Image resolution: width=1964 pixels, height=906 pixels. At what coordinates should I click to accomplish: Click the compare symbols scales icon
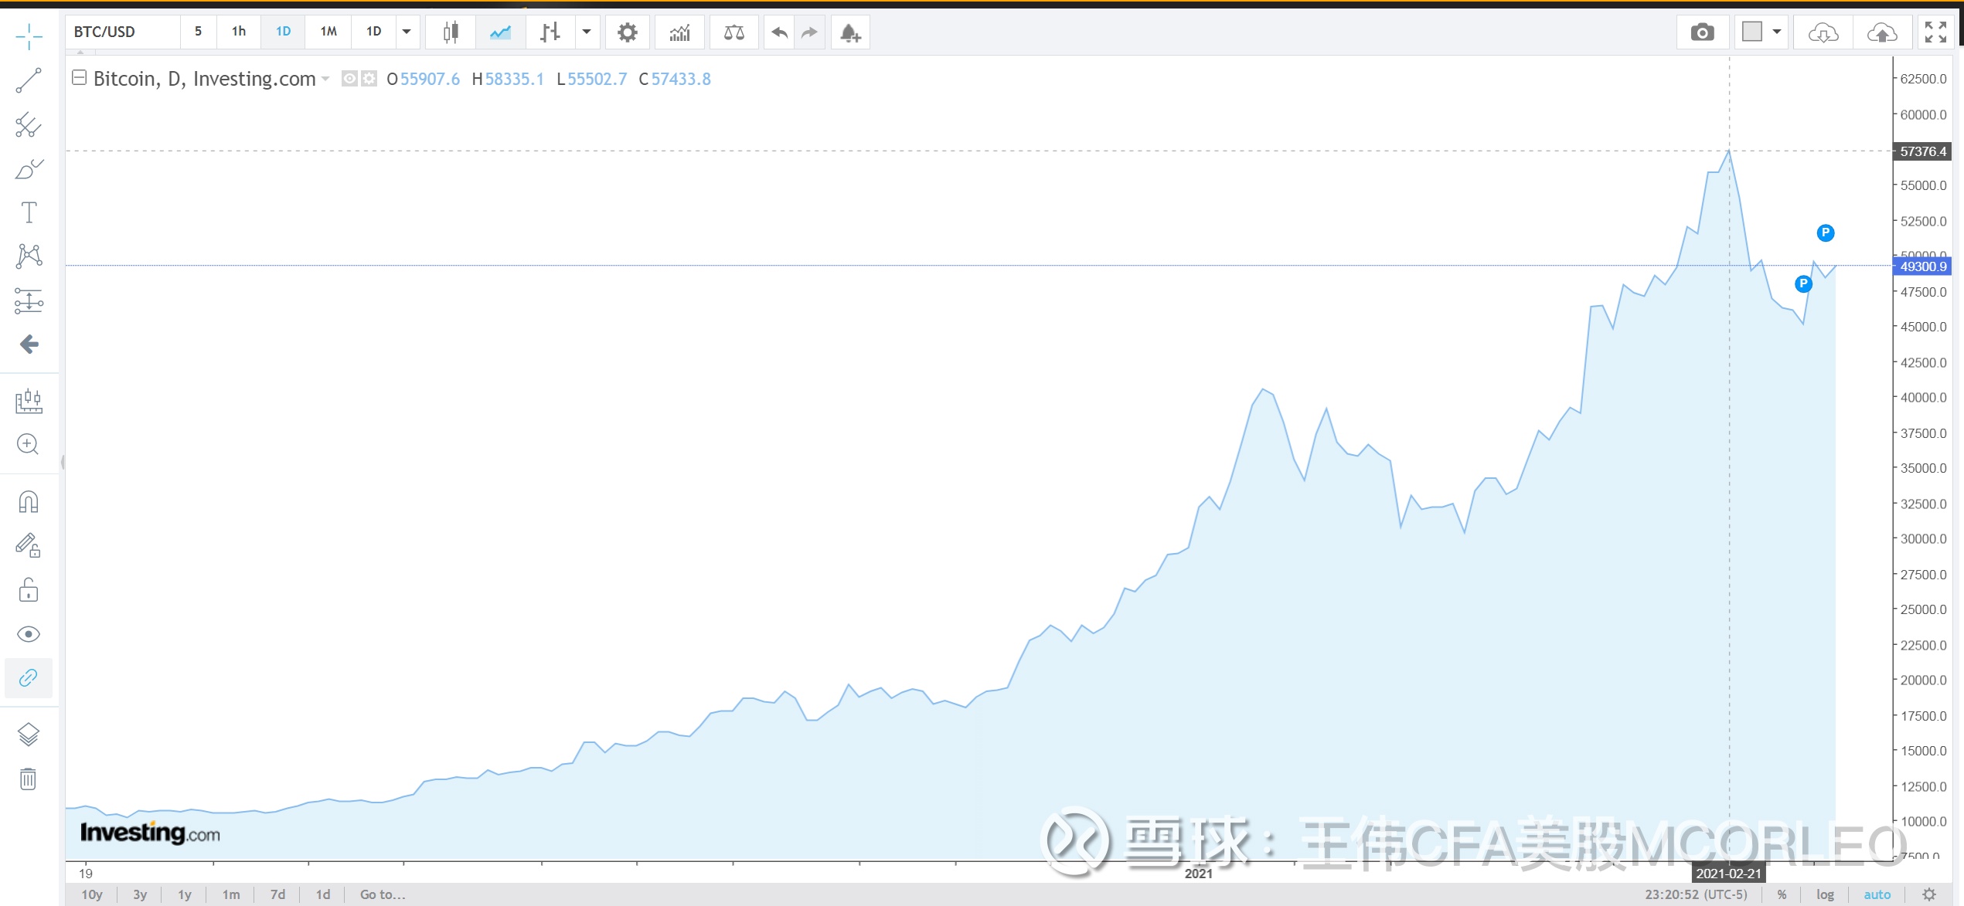734,32
